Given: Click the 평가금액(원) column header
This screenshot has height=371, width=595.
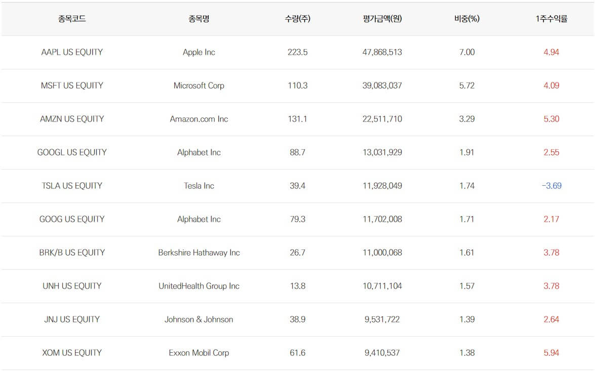Looking at the screenshot, I should pos(382,19).
